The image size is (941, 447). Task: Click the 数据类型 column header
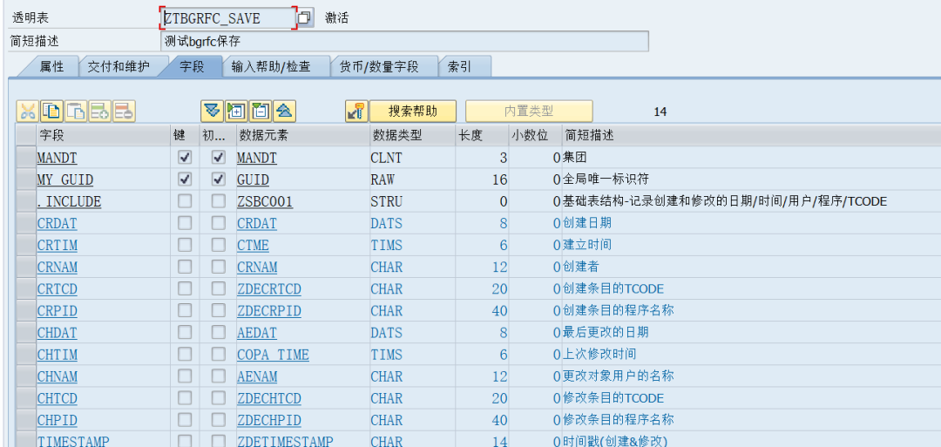[413, 136]
